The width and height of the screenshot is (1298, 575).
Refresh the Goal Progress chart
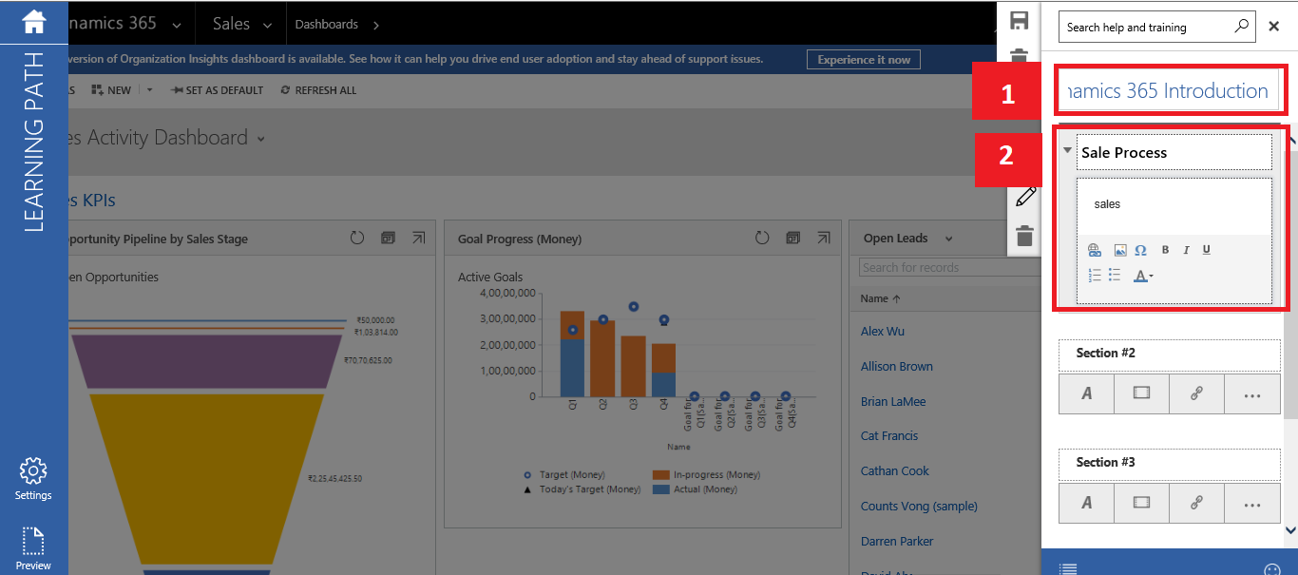pyautogui.click(x=762, y=239)
